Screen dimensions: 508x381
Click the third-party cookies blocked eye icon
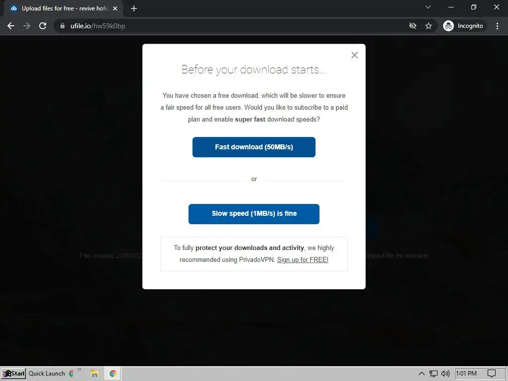pos(412,26)
